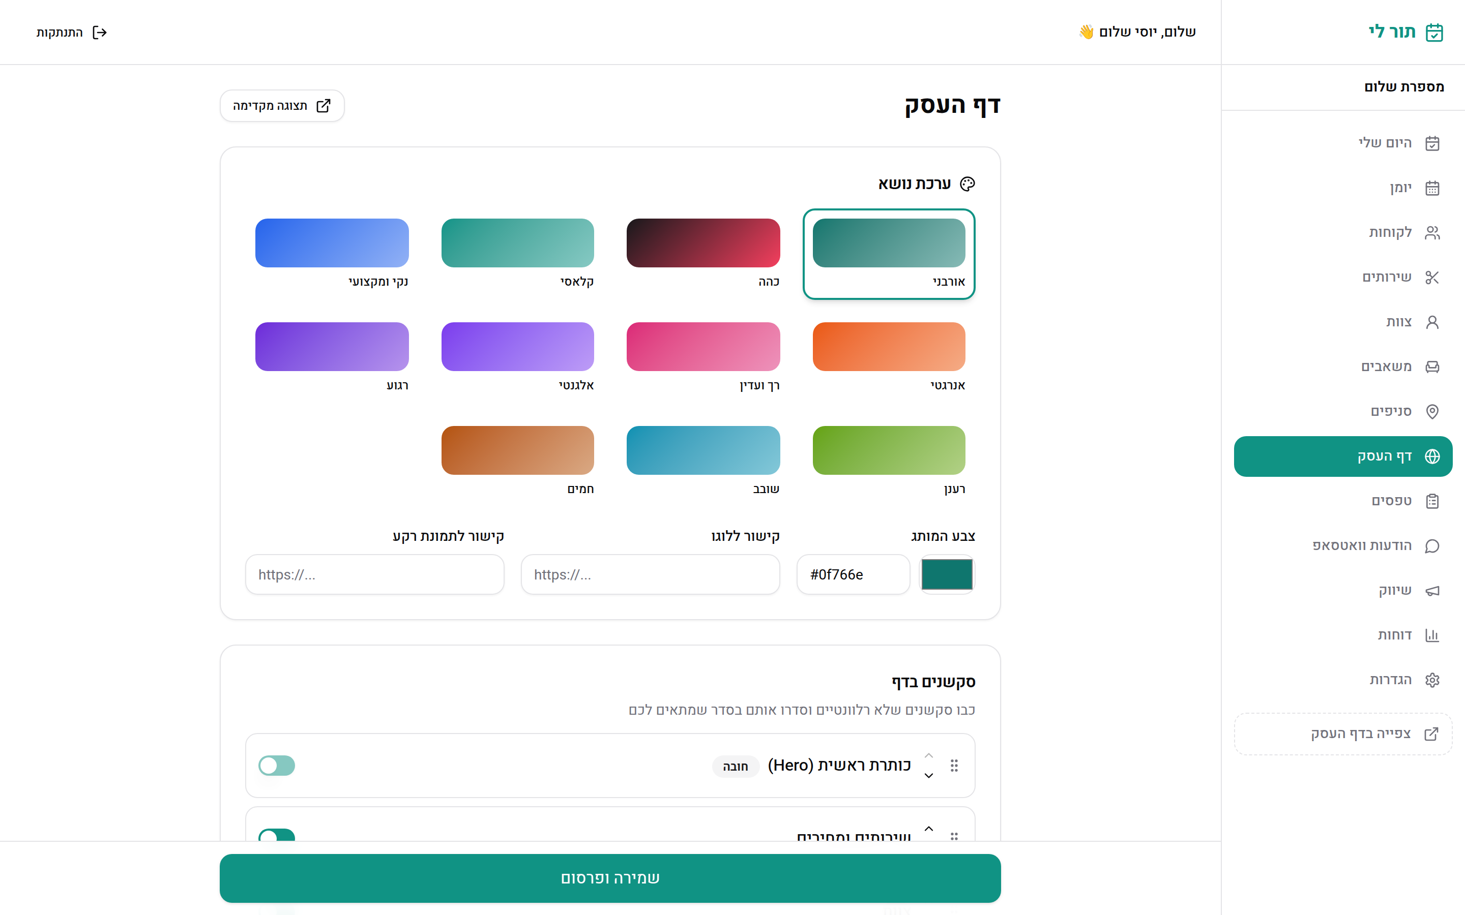Click the צוות person icon

tap(1432, 322)
